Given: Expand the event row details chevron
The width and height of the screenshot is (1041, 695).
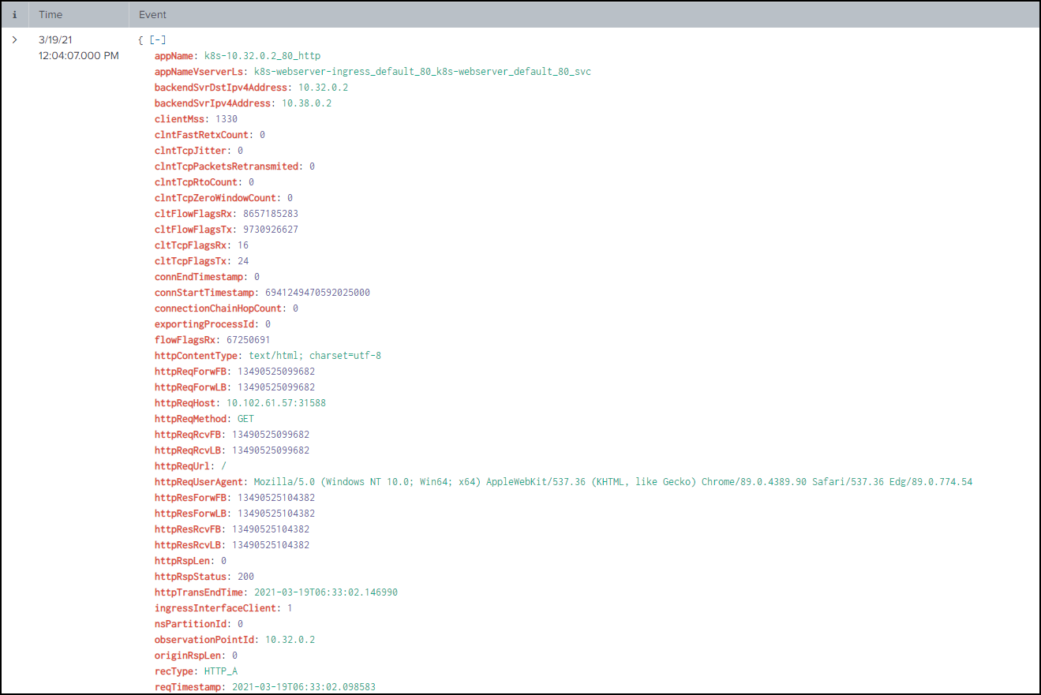Looking at the screenshot, I should tap(15, 39).
